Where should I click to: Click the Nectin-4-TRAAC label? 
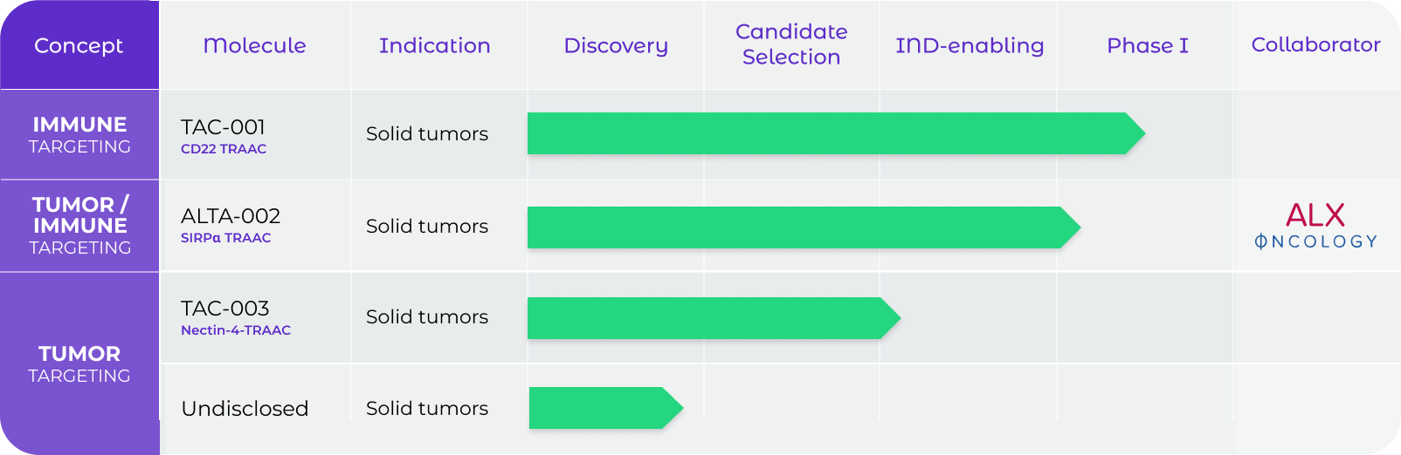click(x=236, y=330)
